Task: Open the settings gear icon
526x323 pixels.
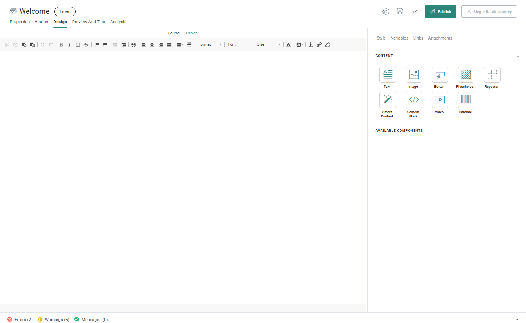Action: point(385,11)
